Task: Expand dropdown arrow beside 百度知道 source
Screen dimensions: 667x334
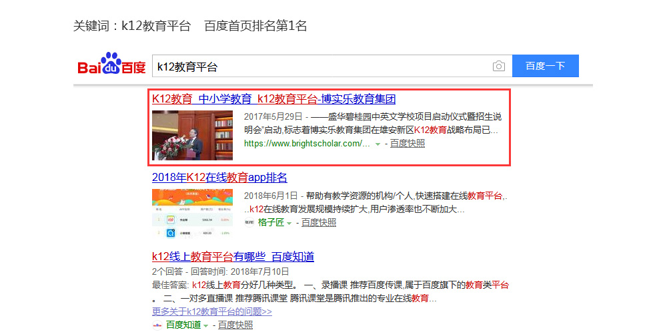Action: click(x=206, y=326)
